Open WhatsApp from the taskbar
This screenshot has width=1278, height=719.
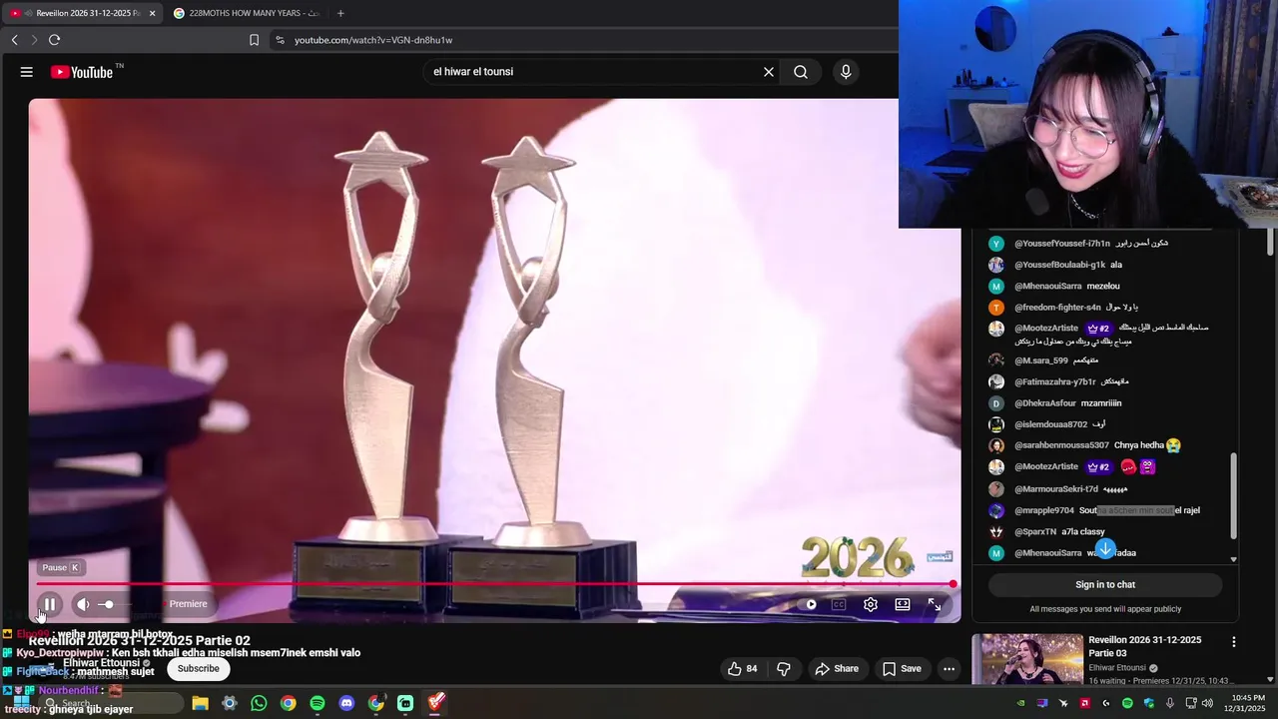point(259,703)
